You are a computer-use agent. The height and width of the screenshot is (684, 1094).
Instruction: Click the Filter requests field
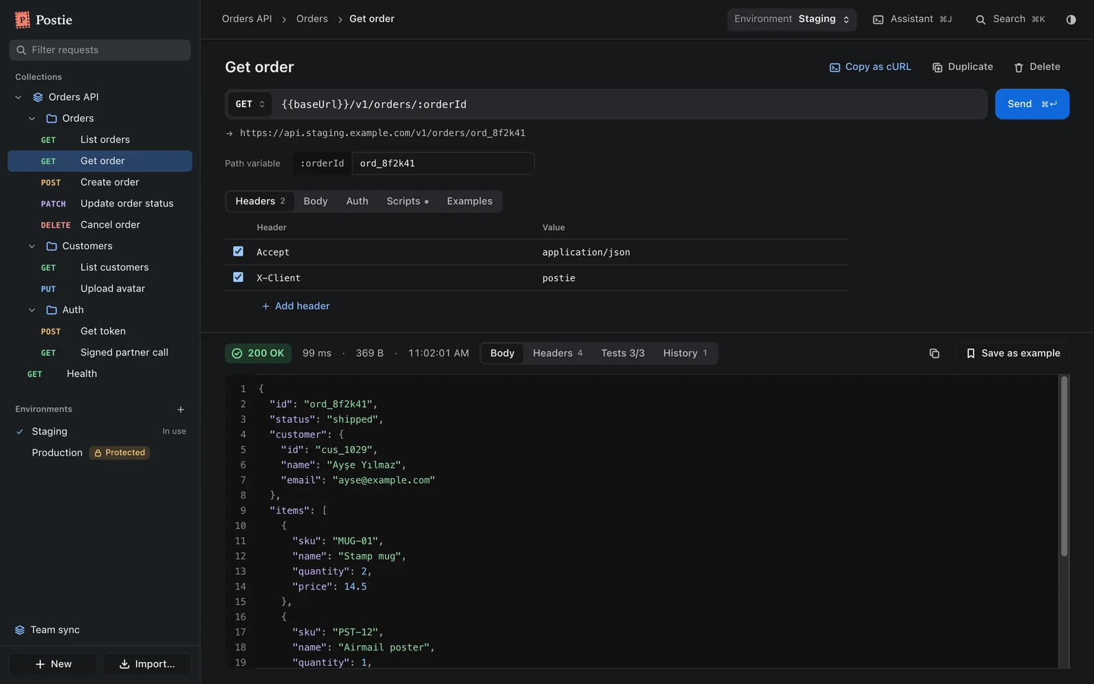pyautogui.click(x=100, y=50)
